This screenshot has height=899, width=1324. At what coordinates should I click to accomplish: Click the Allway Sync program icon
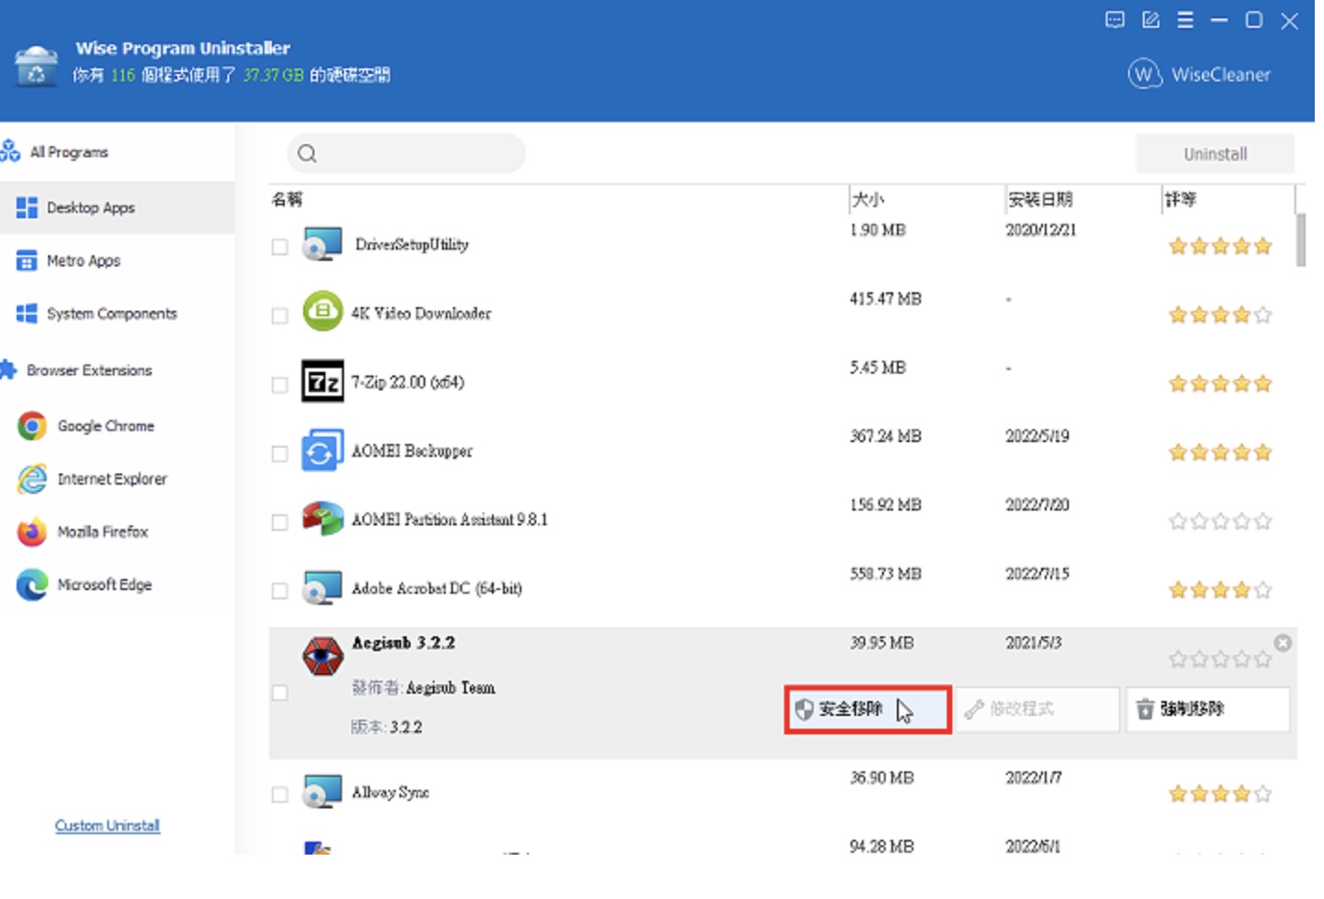coord(322,793)
